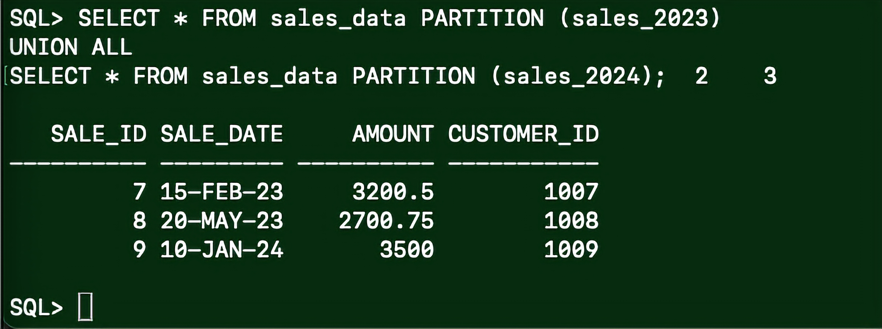
Task: Click the CUSTOMER_ID column header
Action: click(x=523, y=134)
